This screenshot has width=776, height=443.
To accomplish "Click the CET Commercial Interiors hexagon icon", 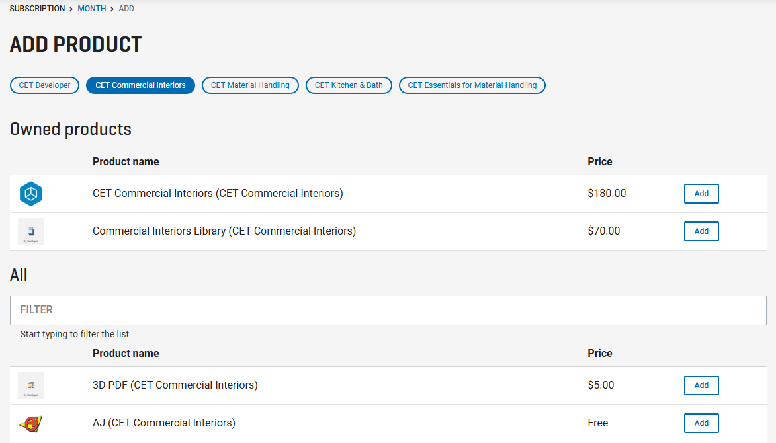I will pos(30,193).
